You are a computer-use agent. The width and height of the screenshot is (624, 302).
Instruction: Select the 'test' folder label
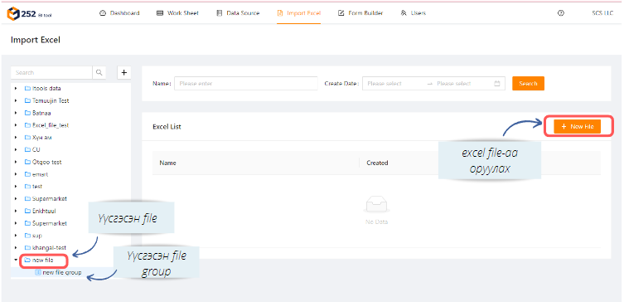(x=37, y=187)
